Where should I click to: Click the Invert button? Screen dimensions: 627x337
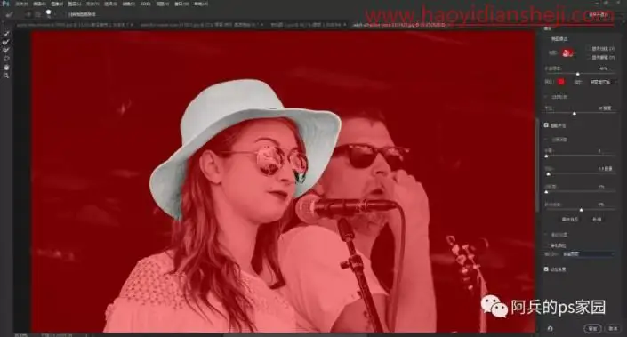597,219
